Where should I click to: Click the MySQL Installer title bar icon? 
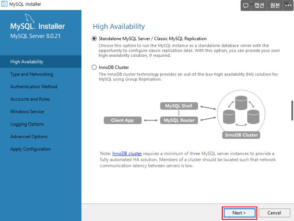[x=4, y=4]
